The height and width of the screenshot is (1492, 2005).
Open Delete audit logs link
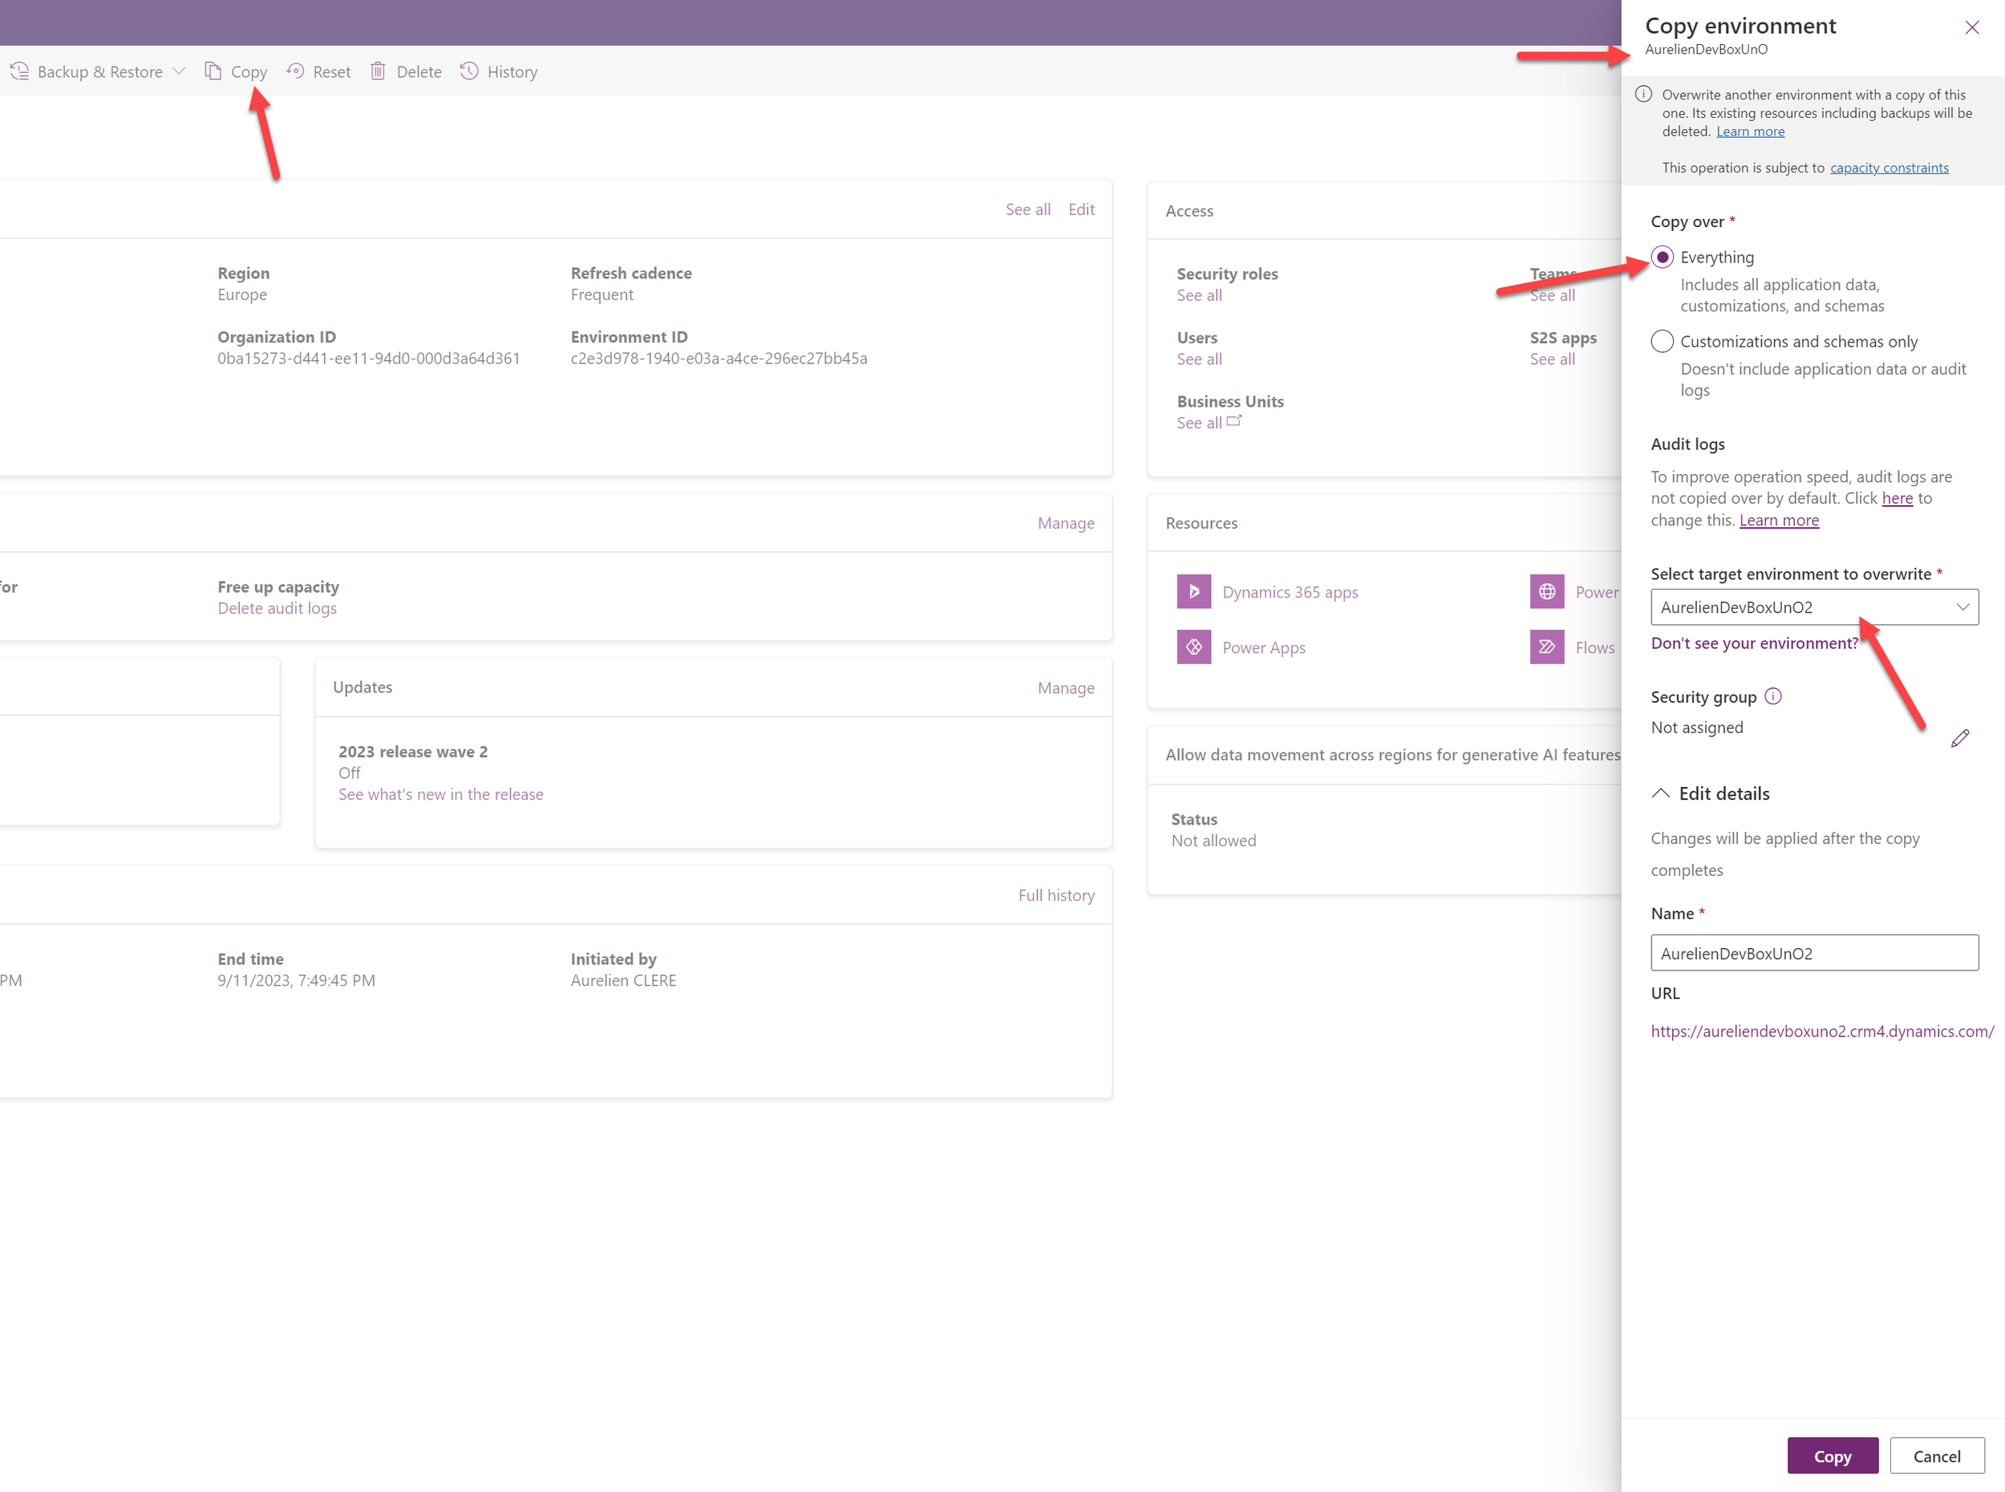(x=277, y=608)
